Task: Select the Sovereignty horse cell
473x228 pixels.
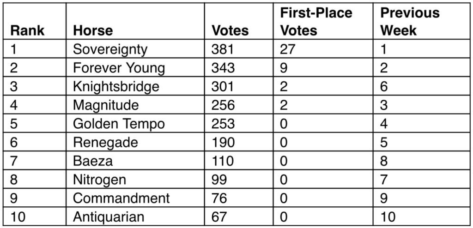Action: 135,49
